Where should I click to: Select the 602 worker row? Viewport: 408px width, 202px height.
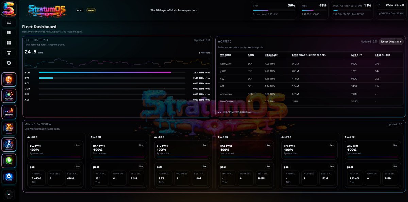(x=310, y=79)
